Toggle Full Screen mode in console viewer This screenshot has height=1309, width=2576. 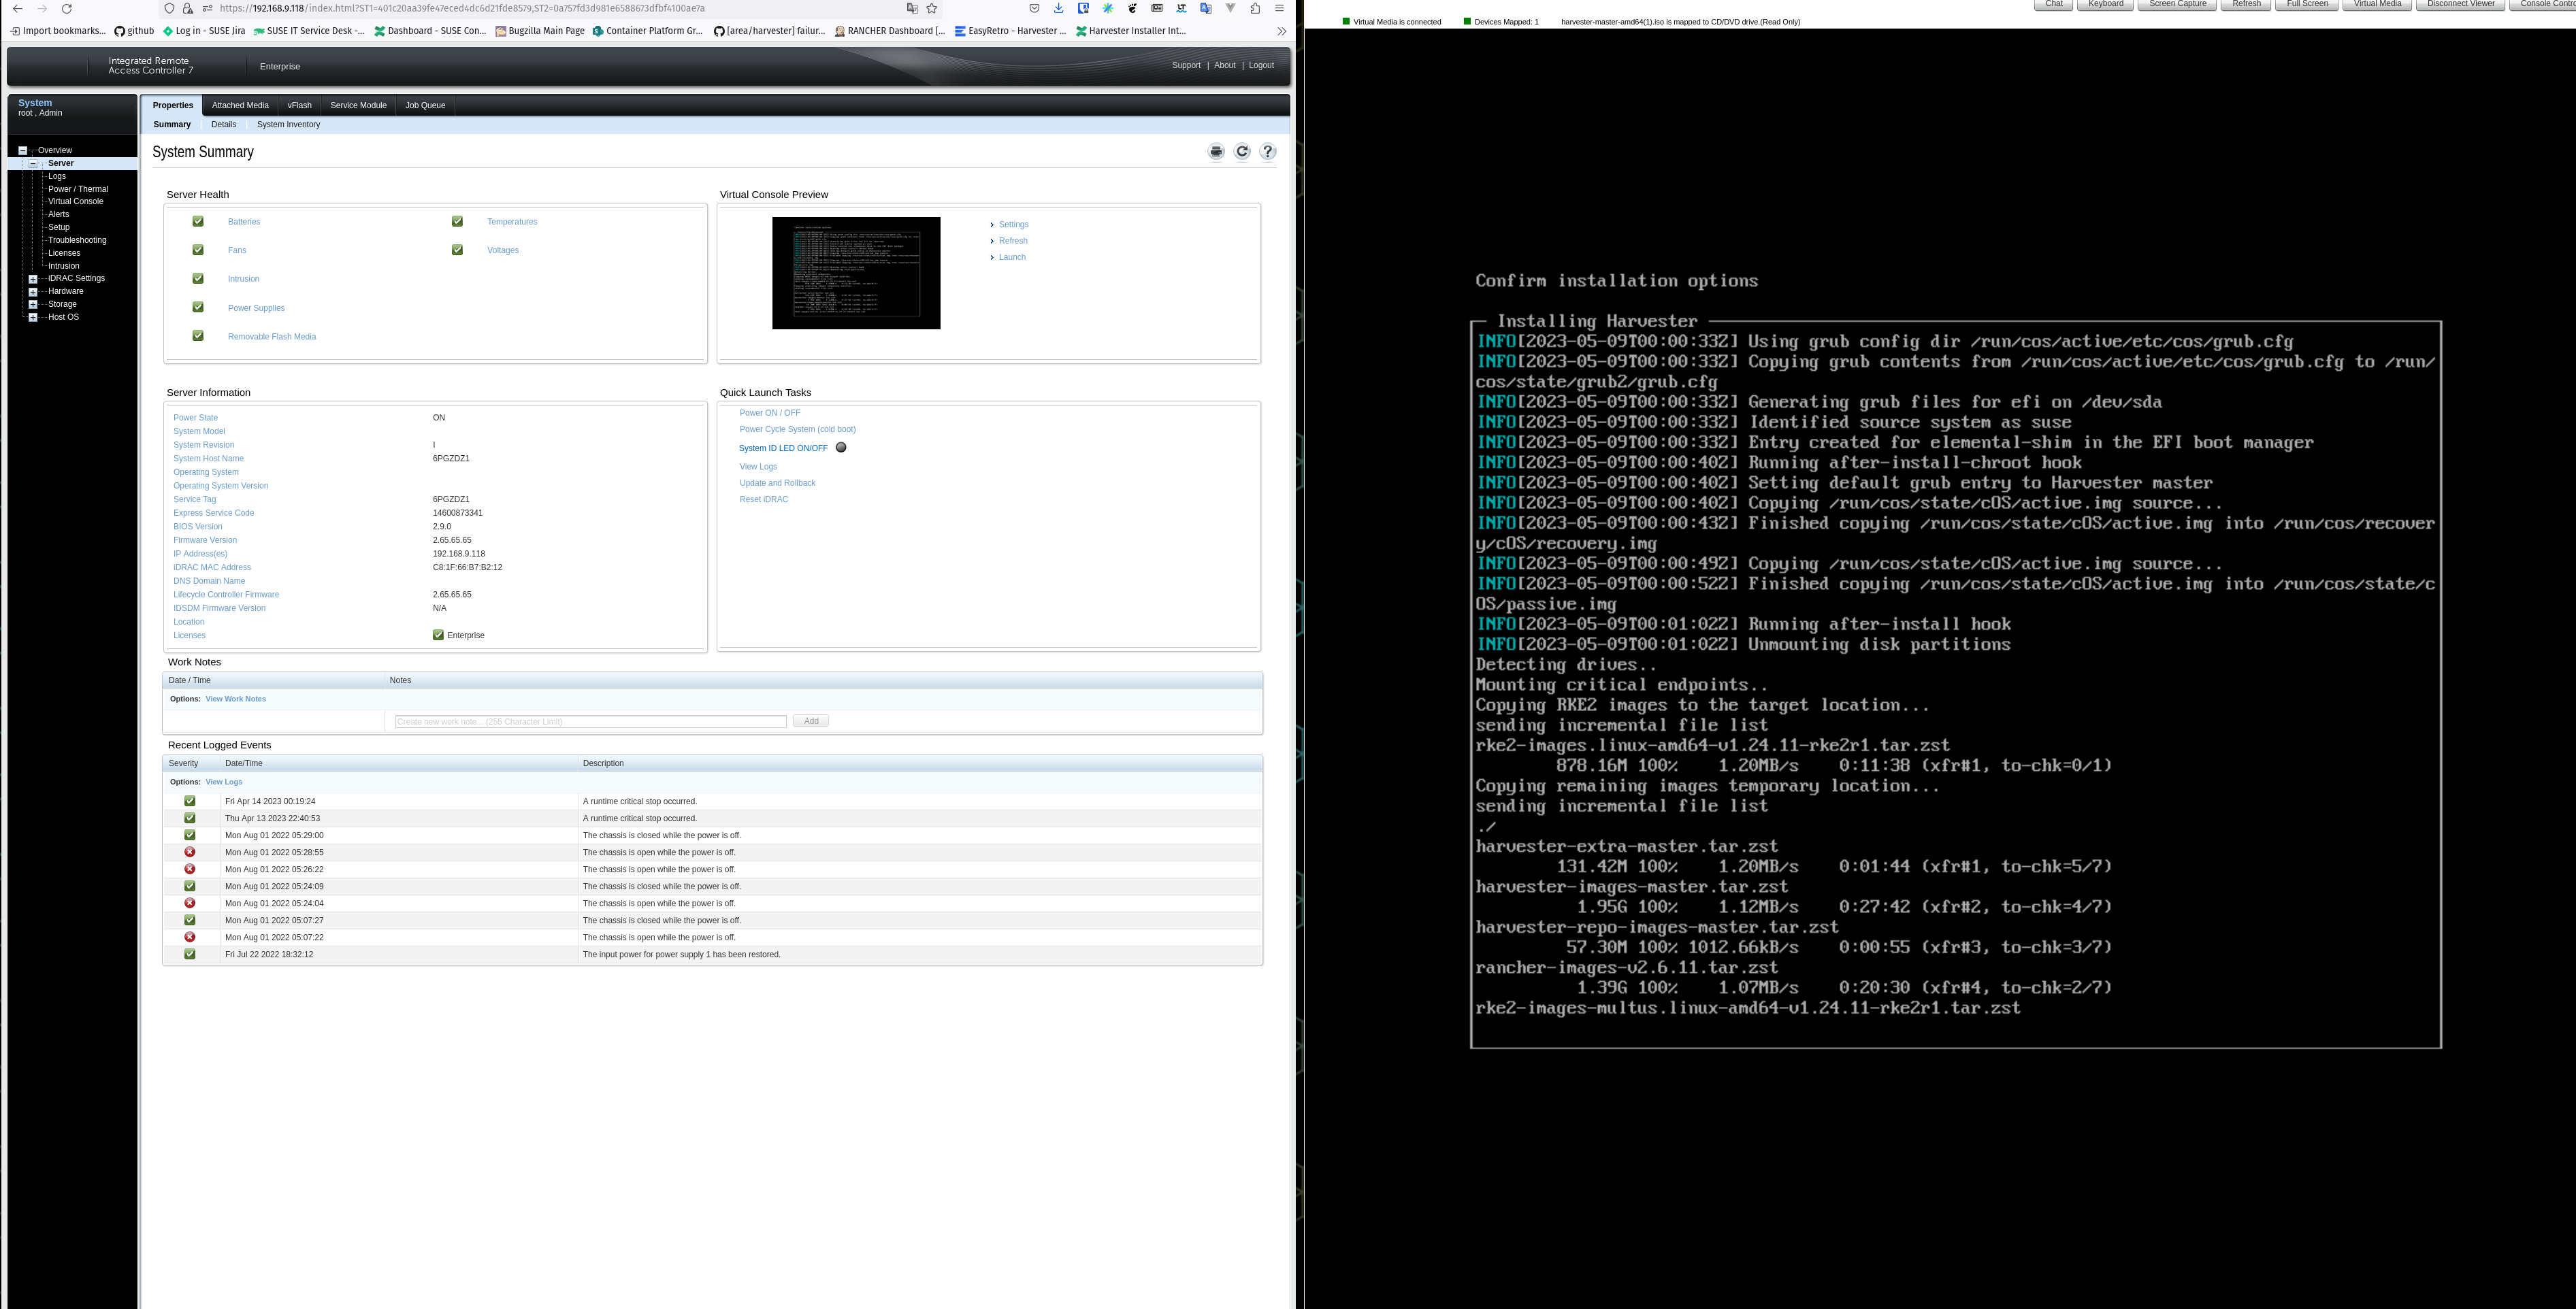(2306, 4)
